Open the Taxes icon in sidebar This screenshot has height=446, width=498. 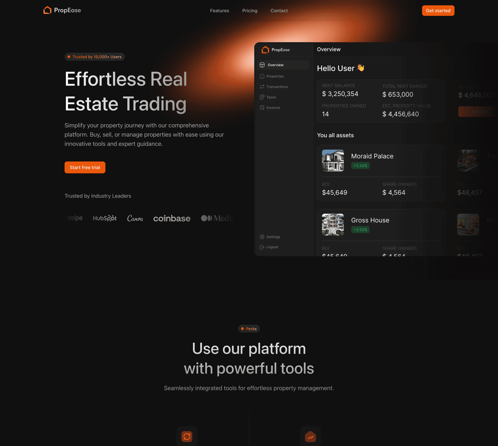262,97
